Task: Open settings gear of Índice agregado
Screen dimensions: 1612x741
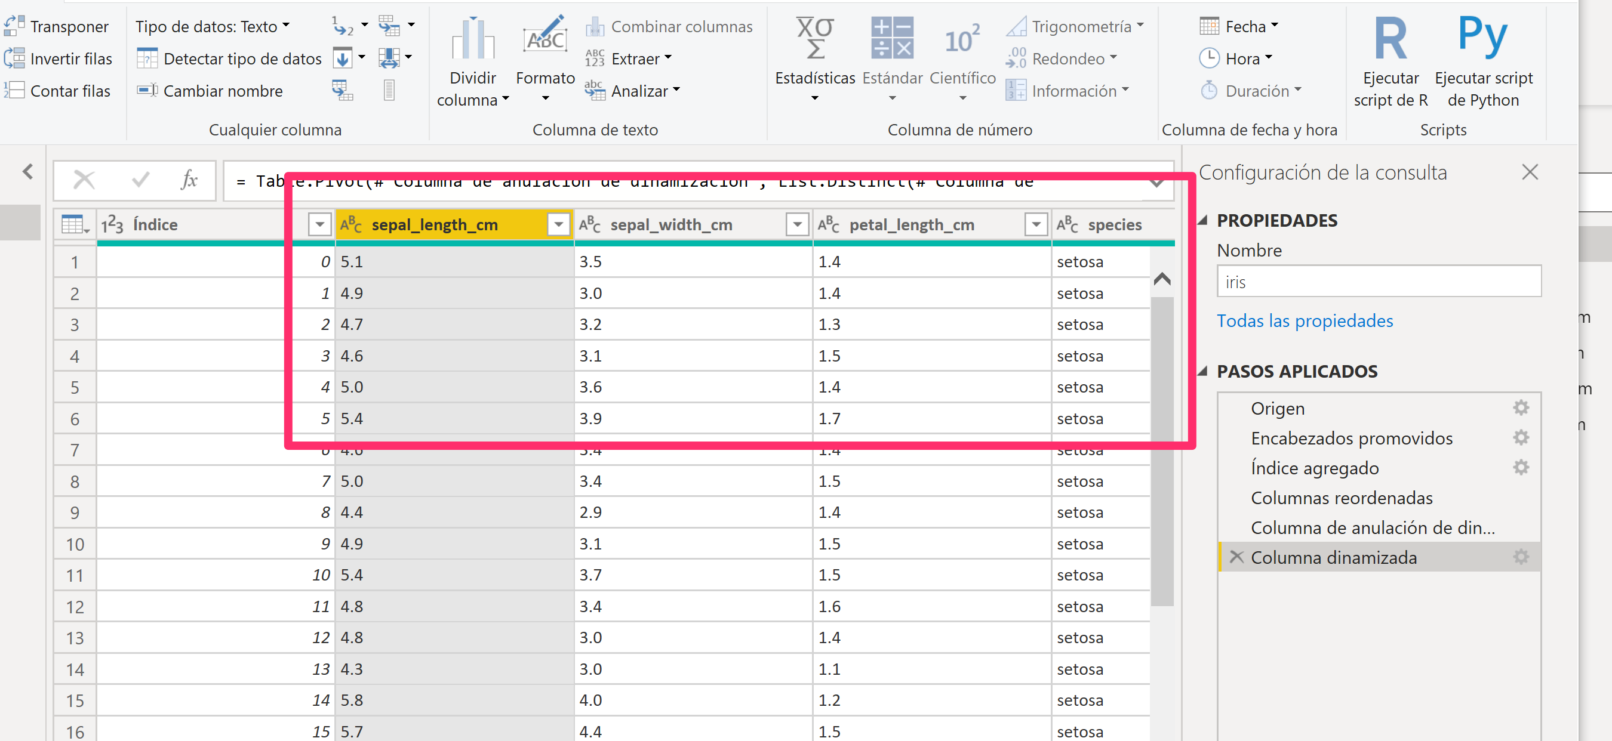Action: [1521, 468]
